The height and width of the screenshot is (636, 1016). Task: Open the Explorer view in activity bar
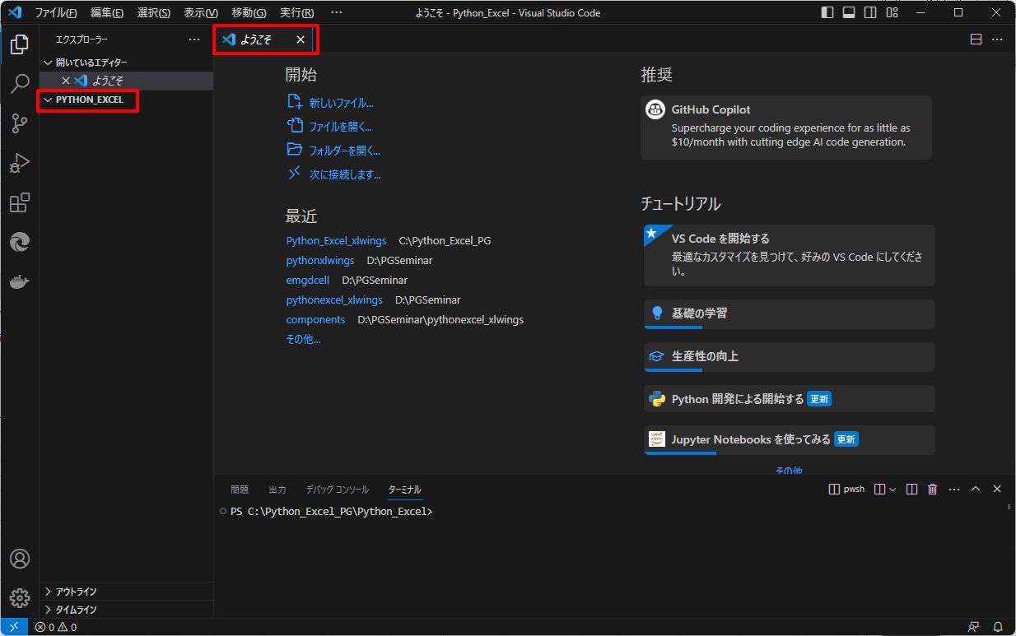pyautogui.click(x=20, y=44)
